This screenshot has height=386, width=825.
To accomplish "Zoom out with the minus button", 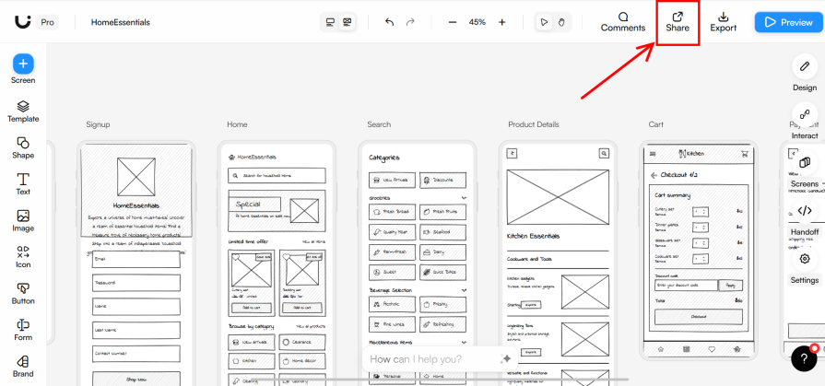I will click(x=453, y=22).
